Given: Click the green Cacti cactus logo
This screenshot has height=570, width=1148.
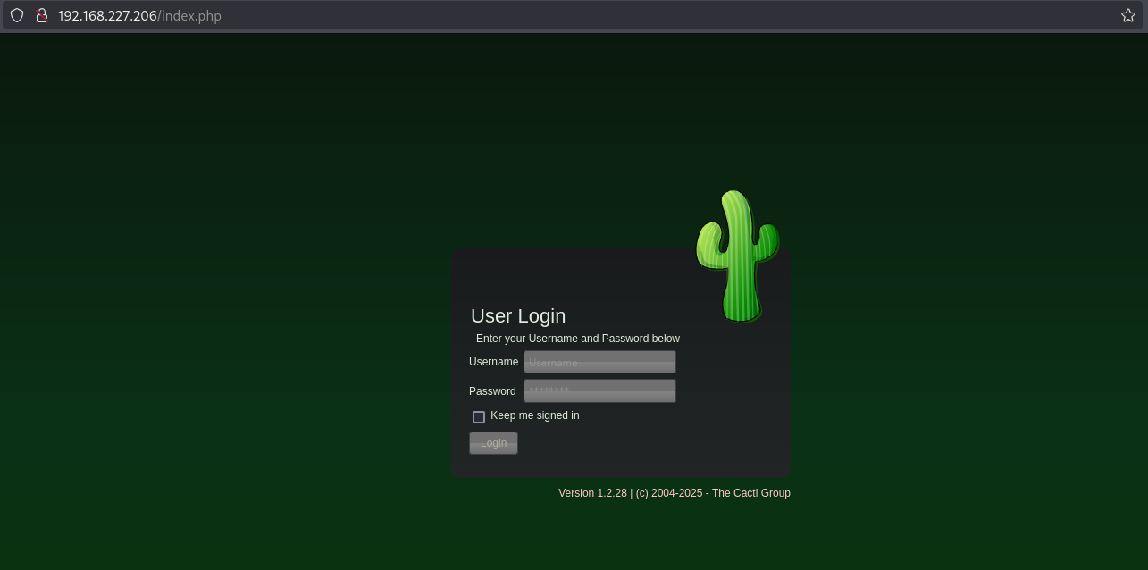Looking at the screenshot, I should pos(737,256).
